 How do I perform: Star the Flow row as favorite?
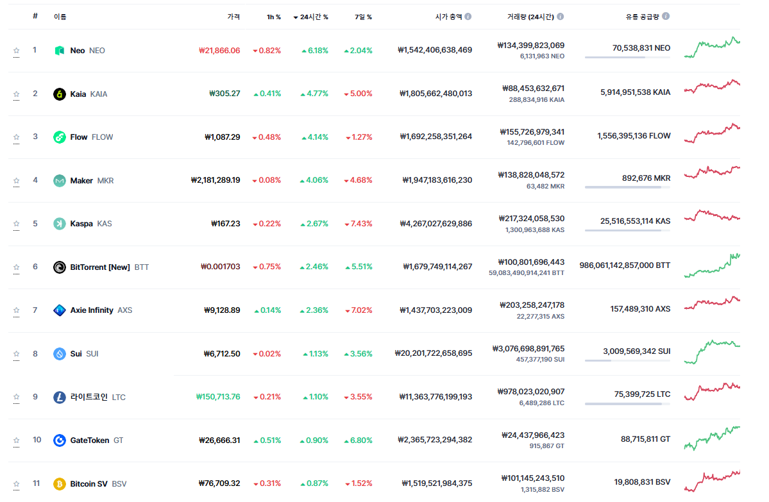[16, 137]
